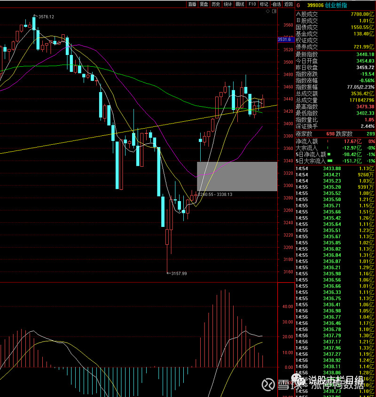The width and height of the screenshot is (376, 397).
Task: Select the first 14:54 tick row at 3433.88
Action: click(x=335, y=168)
